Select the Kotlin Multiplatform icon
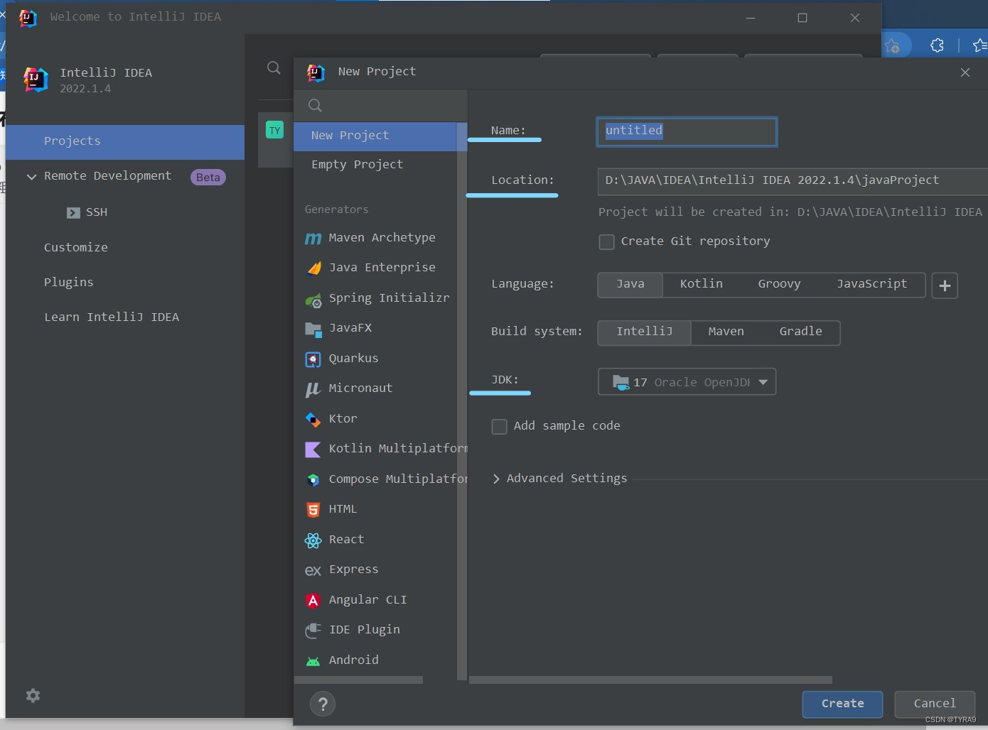Screen dimensions: 988x730 click(x=313, y=450)
